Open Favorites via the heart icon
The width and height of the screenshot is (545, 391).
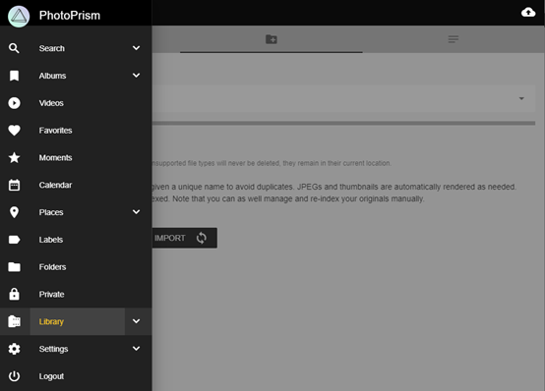tap(14, 131)
